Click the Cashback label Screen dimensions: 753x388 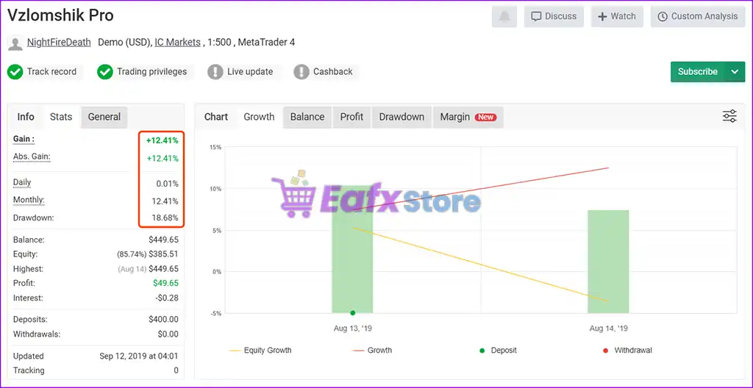333,72
